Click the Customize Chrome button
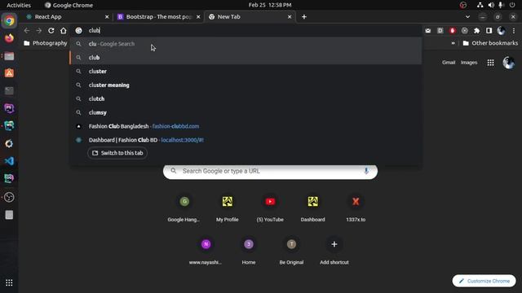The width and height of the screenshot is (522, 293). click(484, 281)
